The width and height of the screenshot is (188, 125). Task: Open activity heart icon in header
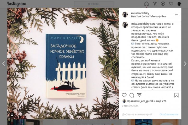(171, 4)
